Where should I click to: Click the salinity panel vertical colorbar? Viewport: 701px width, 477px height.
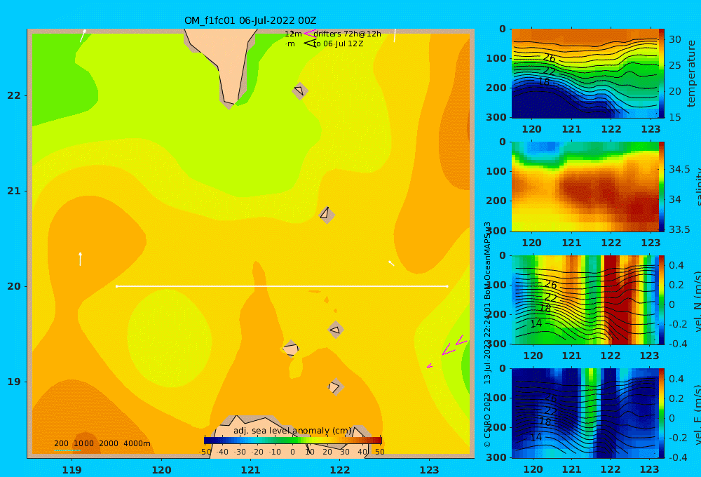pyautogui.click(x=661, y=187)
